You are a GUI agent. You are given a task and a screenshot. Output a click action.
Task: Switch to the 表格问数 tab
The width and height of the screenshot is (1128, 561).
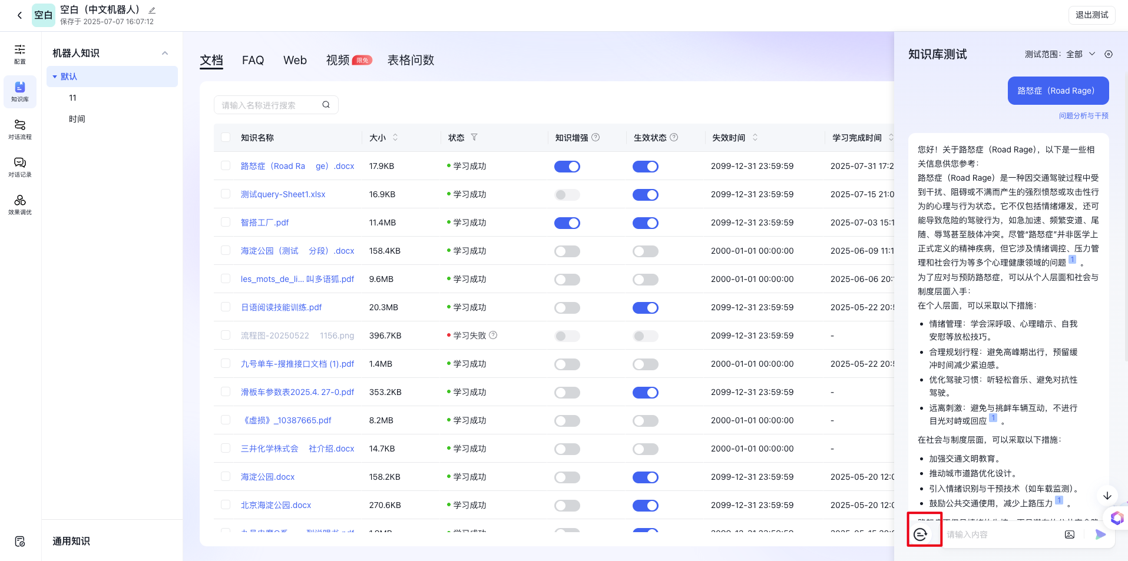click(411, 60)
